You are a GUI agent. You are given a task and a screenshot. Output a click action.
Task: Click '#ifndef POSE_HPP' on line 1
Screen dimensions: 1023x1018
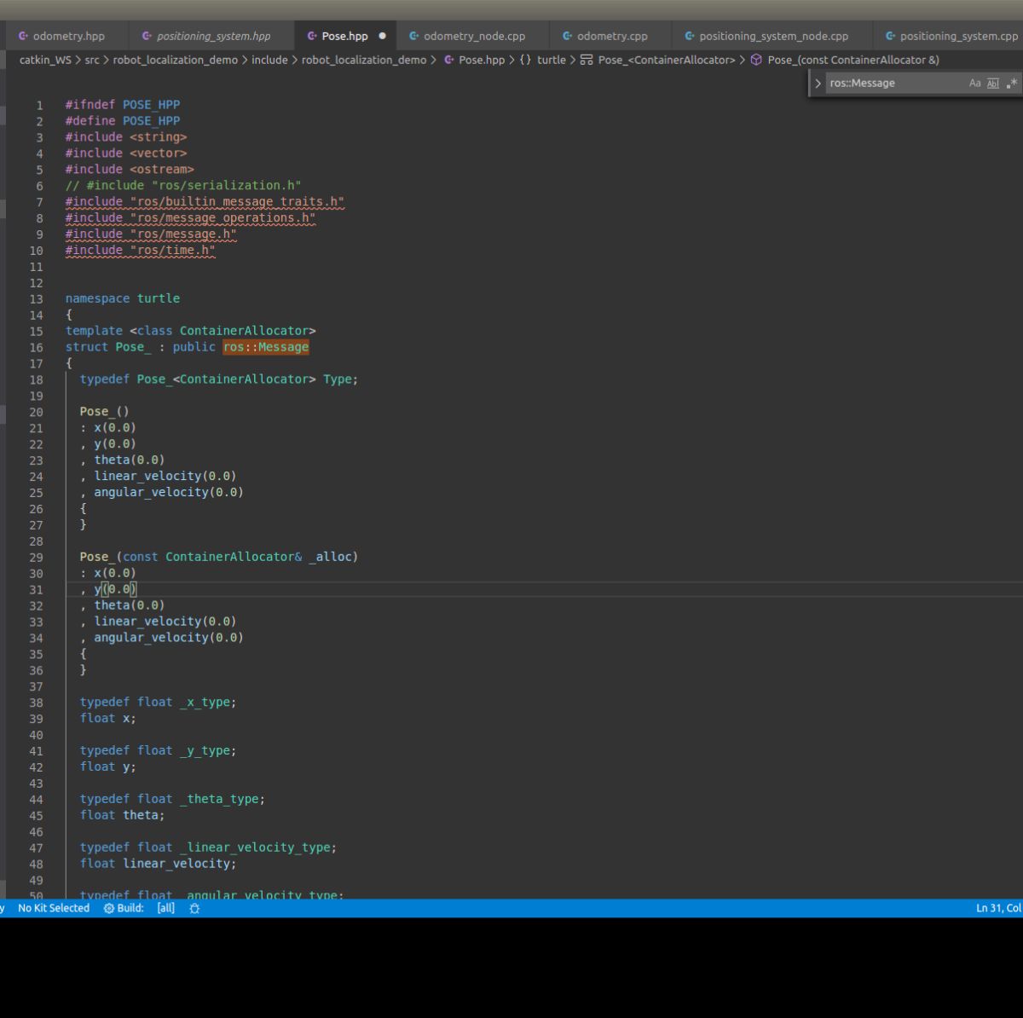point(123,105)
